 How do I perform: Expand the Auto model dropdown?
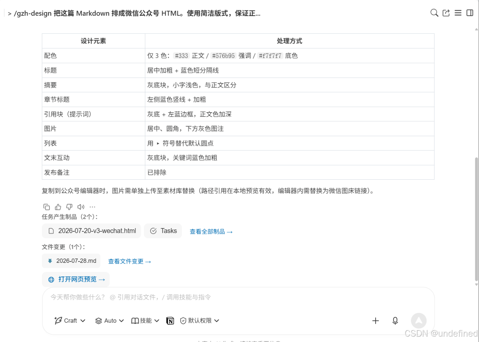pos(109,321)
